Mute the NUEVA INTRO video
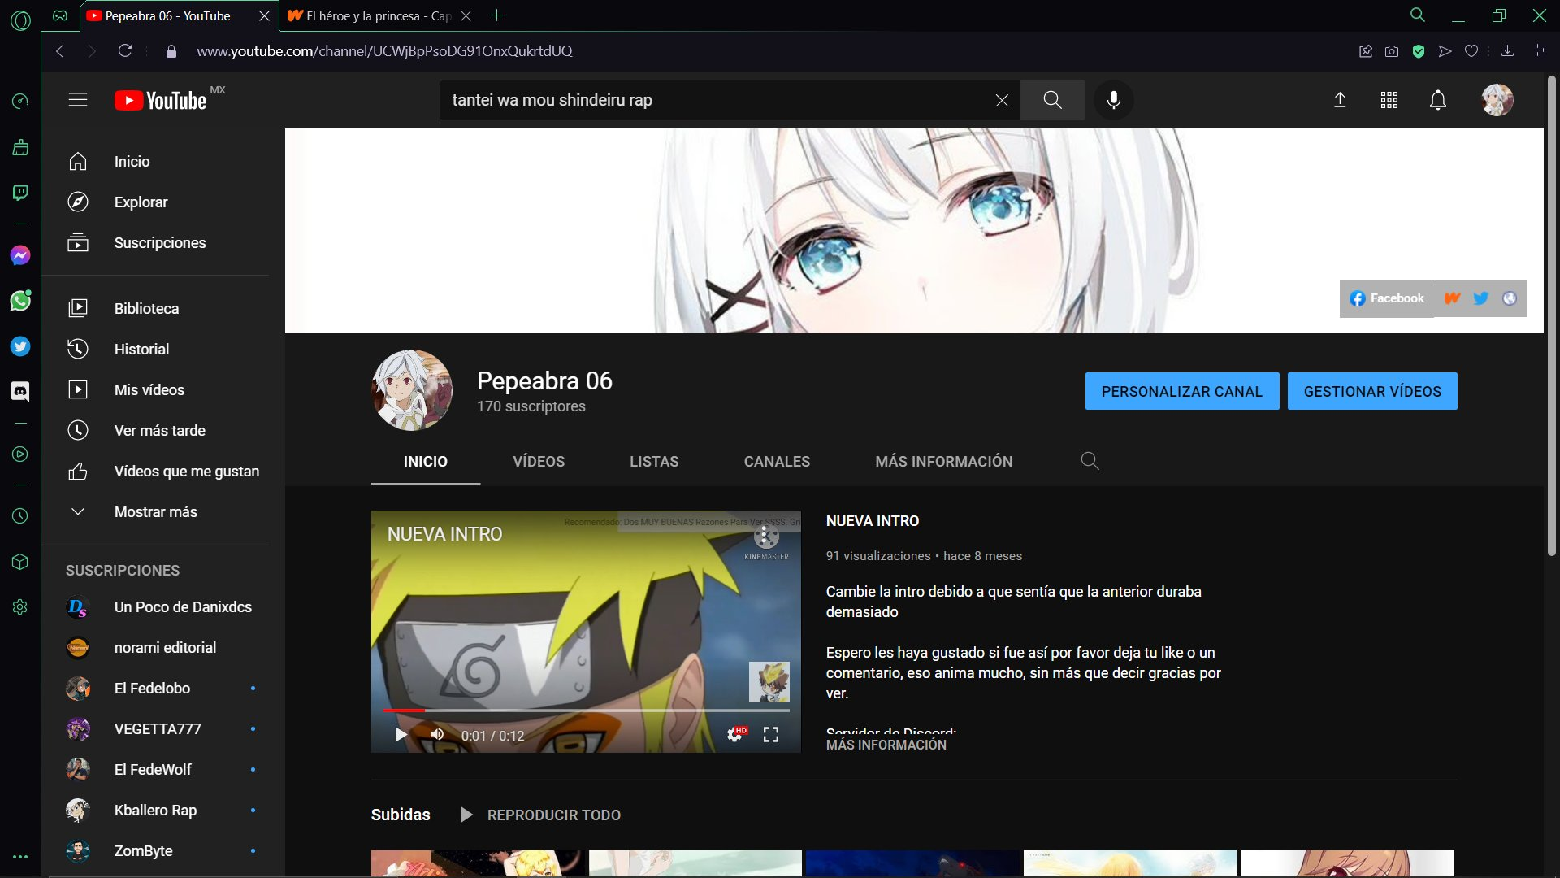Image resolution: width=1560 pixels, height=878 pixels. [x=437, y=735]
